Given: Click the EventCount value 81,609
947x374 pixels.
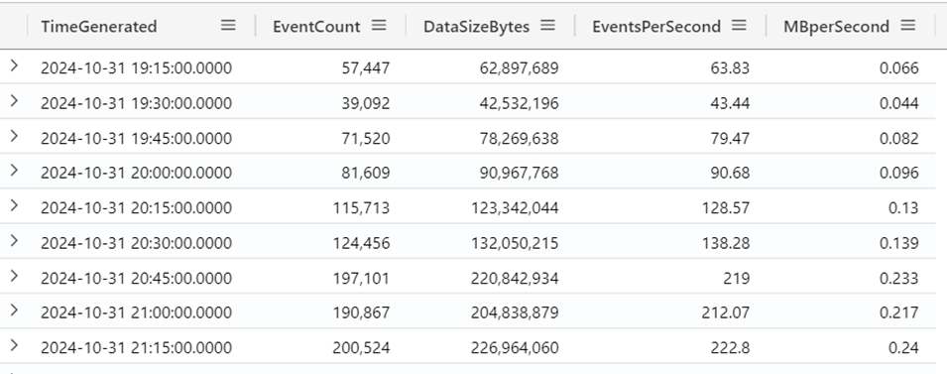Looking at the screenshot, I should 366,173.
